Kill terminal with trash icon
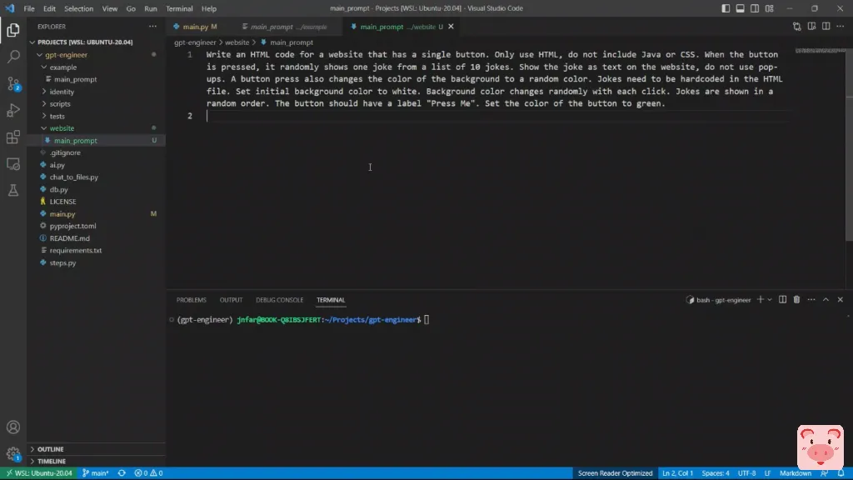Image resolution: width=853 pixels, height=480 pixels. coord(797,300)
